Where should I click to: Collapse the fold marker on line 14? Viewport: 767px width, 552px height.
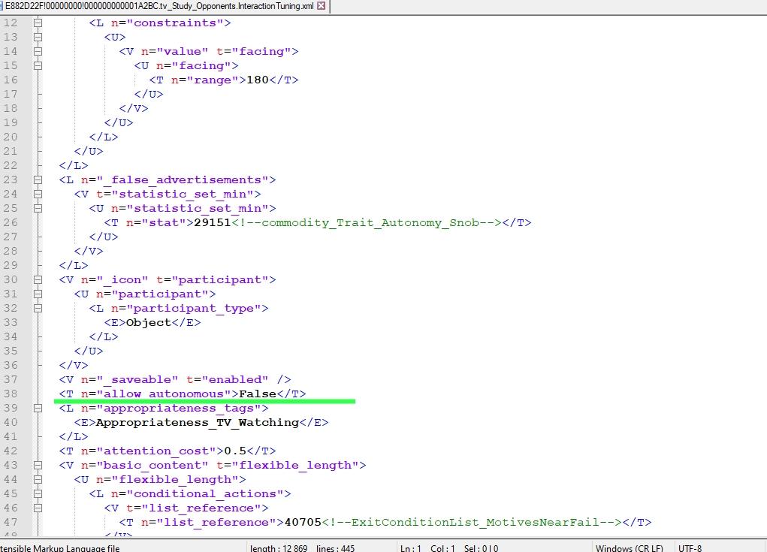[37, 51]
